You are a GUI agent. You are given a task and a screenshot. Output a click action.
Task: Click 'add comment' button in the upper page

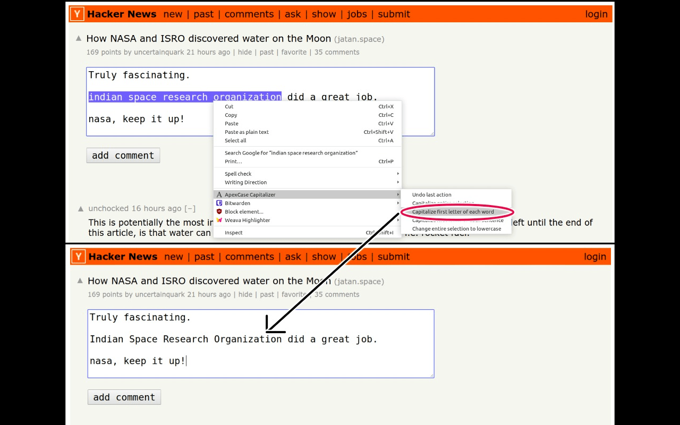pos(123,155)
